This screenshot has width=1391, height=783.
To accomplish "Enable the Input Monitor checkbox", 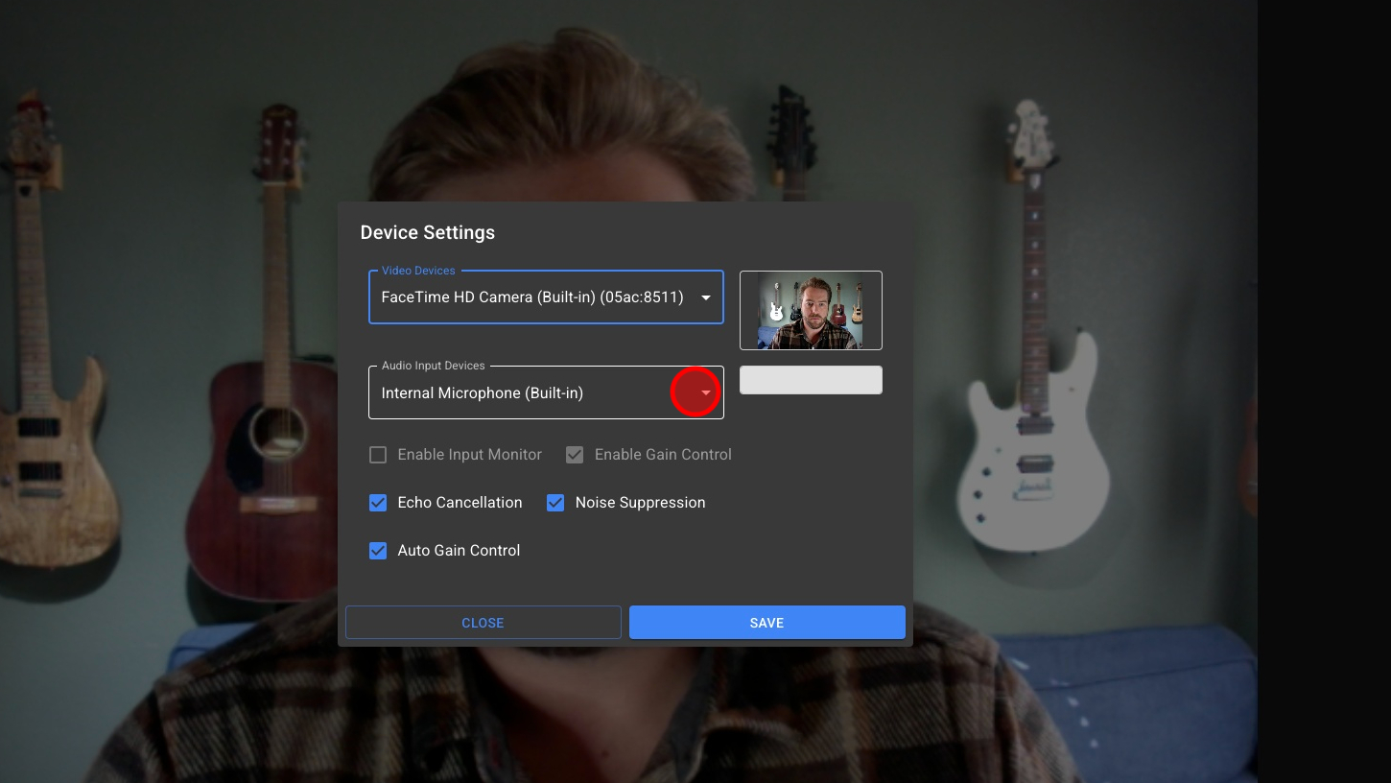I will pyautogui.click(x=378, y=455).
